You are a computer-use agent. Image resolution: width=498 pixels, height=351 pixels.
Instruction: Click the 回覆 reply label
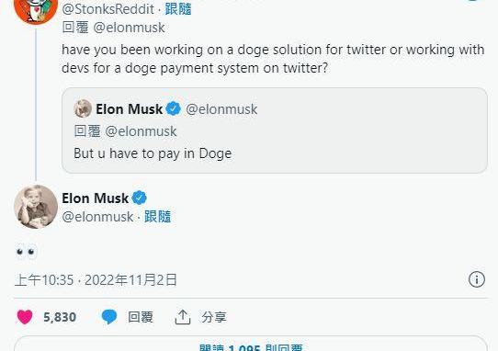point(141,317)
